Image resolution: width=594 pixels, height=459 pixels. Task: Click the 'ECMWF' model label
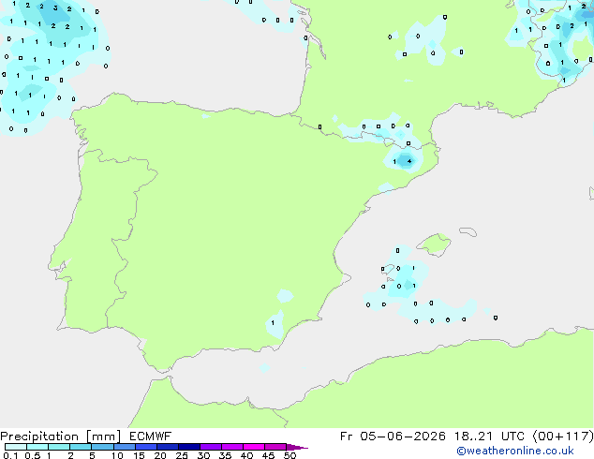click(x=151, y=437)
